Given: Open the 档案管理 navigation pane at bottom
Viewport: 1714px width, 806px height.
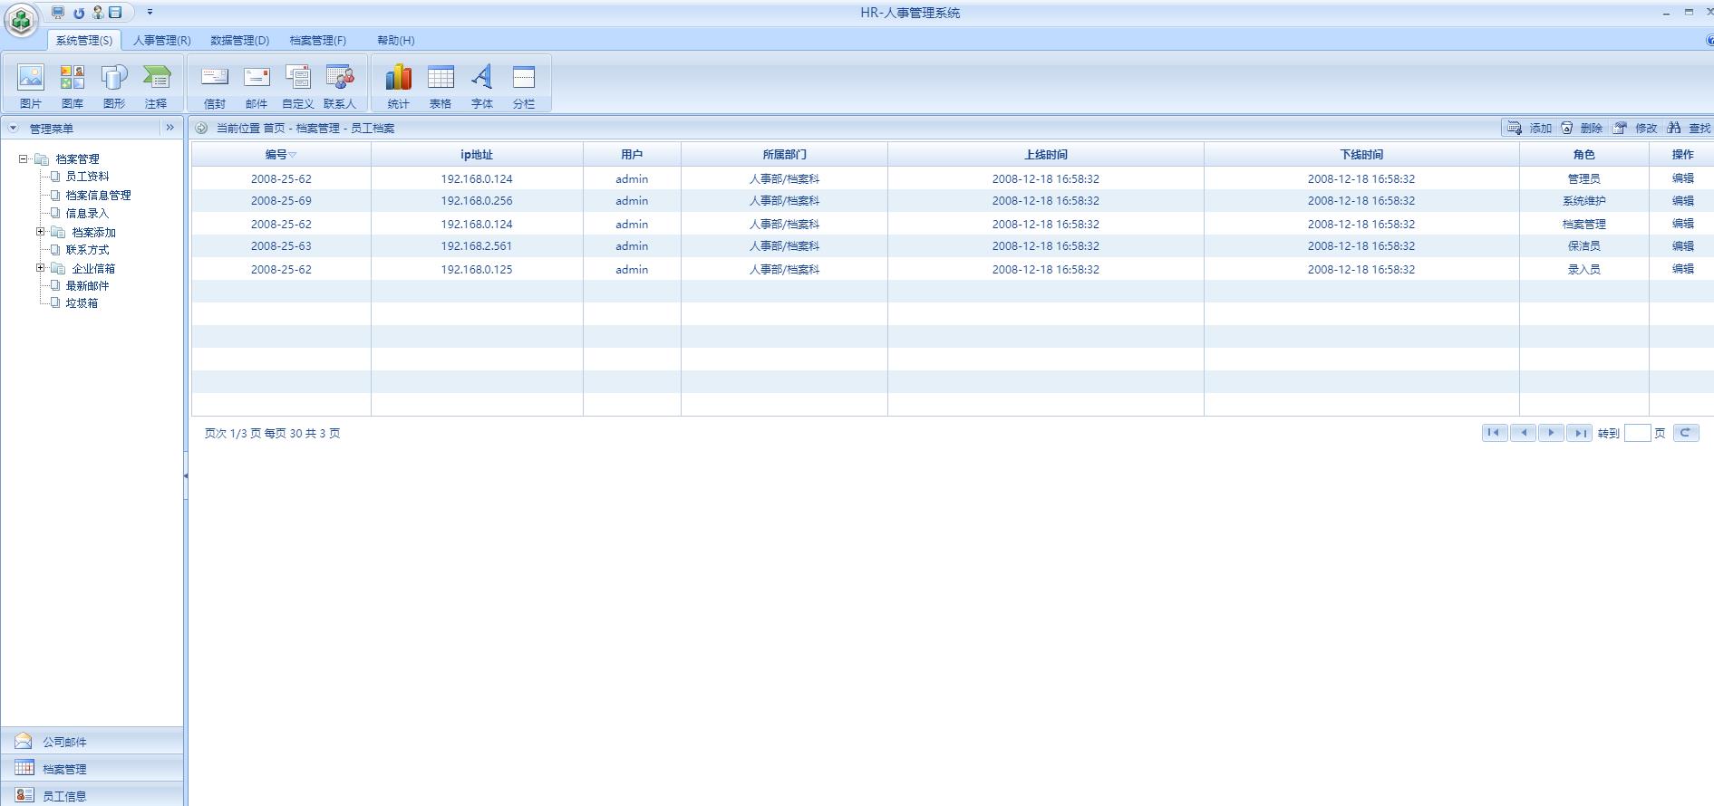Looking at the screenshot, I should point(92,768).
